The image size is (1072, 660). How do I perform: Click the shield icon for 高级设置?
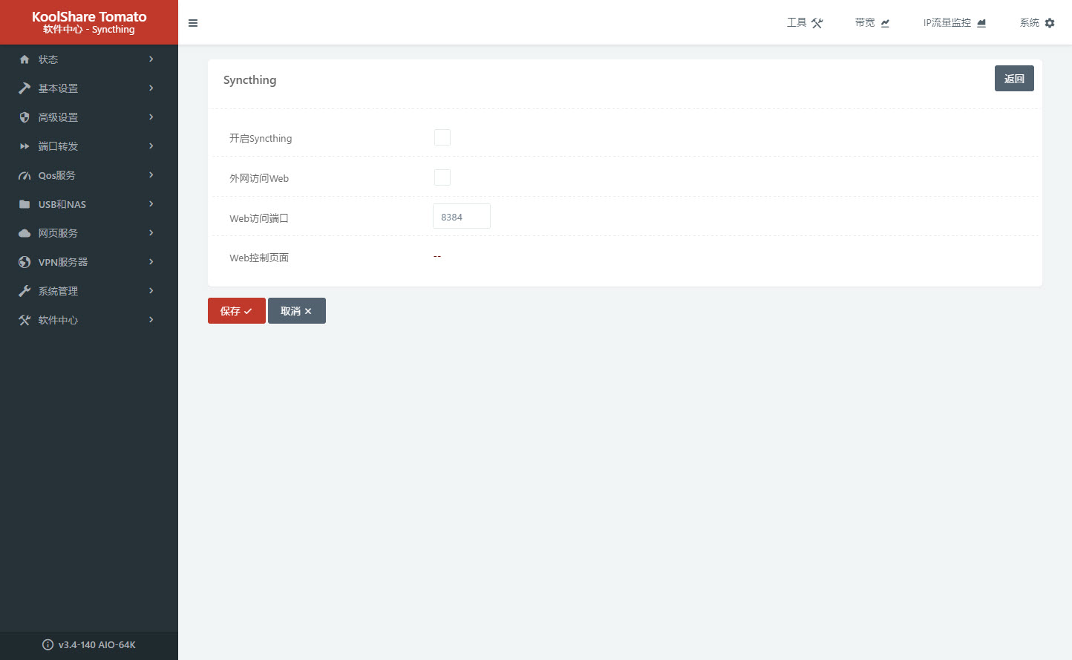point(24,117)
